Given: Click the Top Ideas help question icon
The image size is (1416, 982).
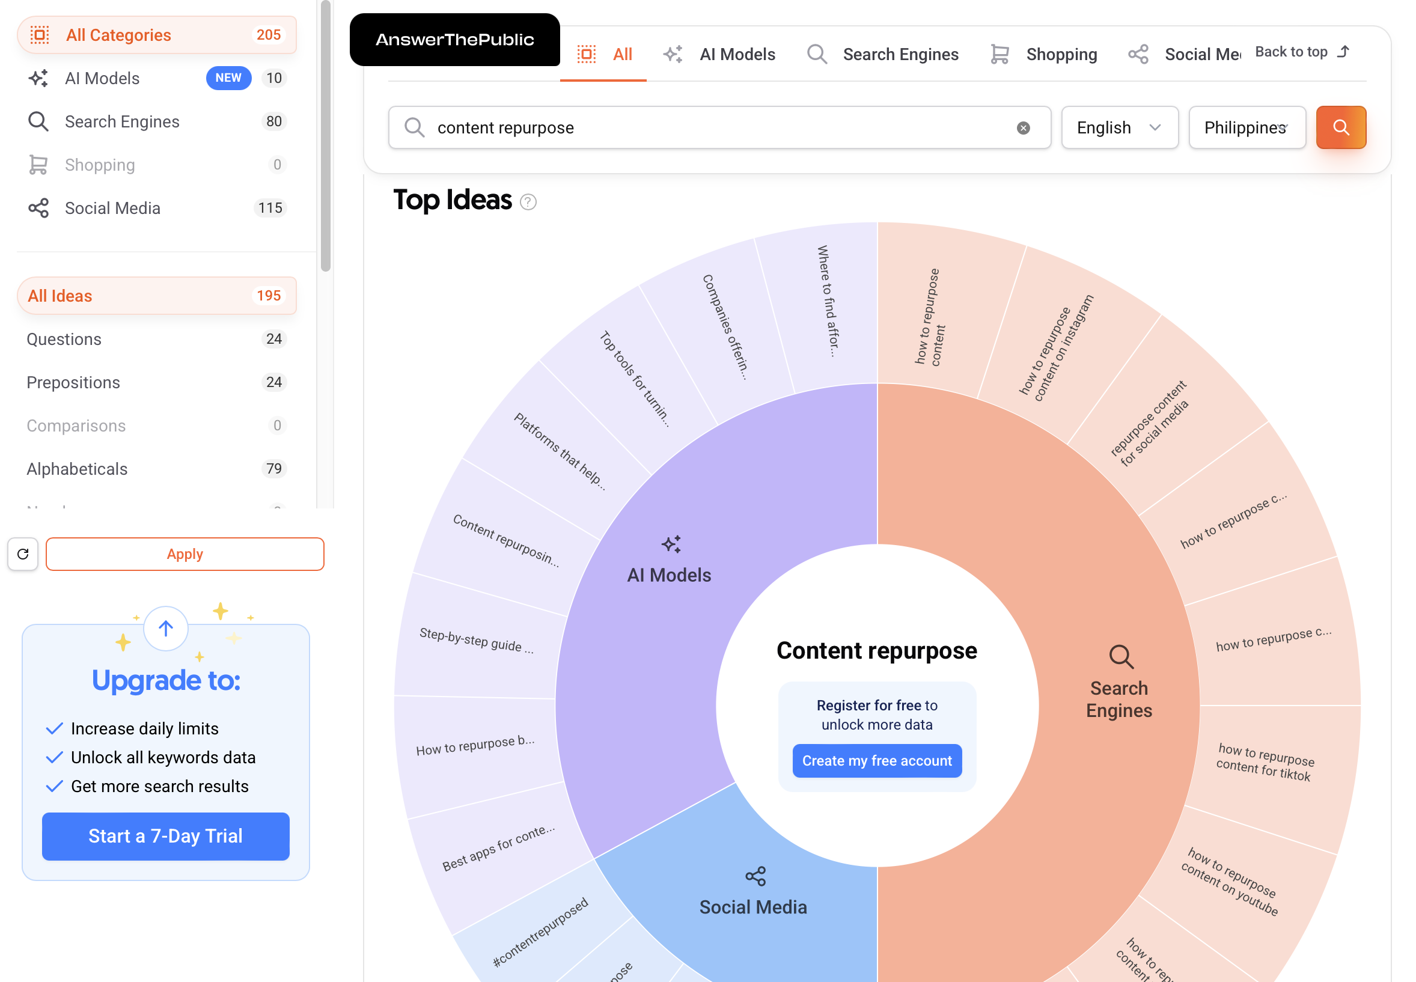Looking at the screenshot, I should (x=528, y=202).
